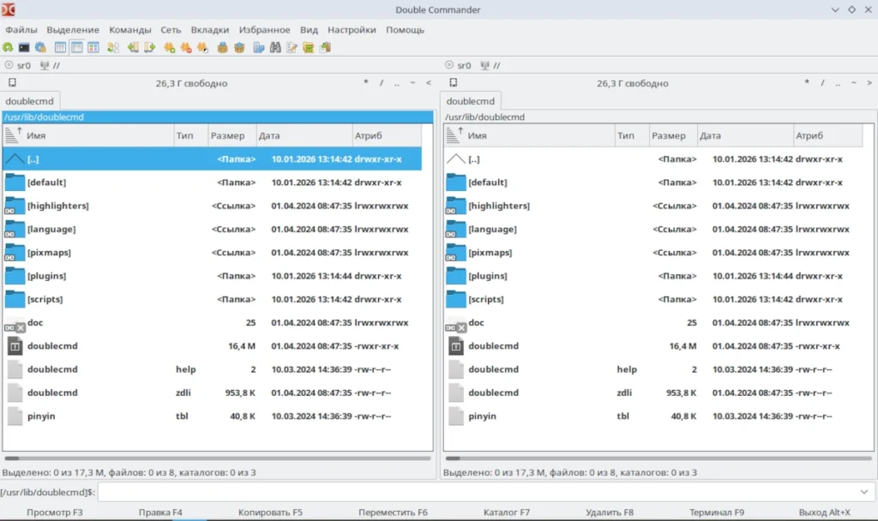Click the right panel > button
878x521 pixels.
(869, 83)
